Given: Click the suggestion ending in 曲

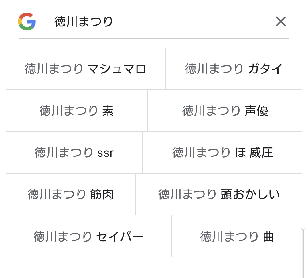Looking at the screenshot, I should (237, 236).
